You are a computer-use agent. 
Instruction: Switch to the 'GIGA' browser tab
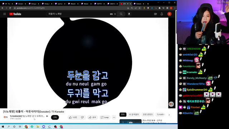[x=113, y=4]
